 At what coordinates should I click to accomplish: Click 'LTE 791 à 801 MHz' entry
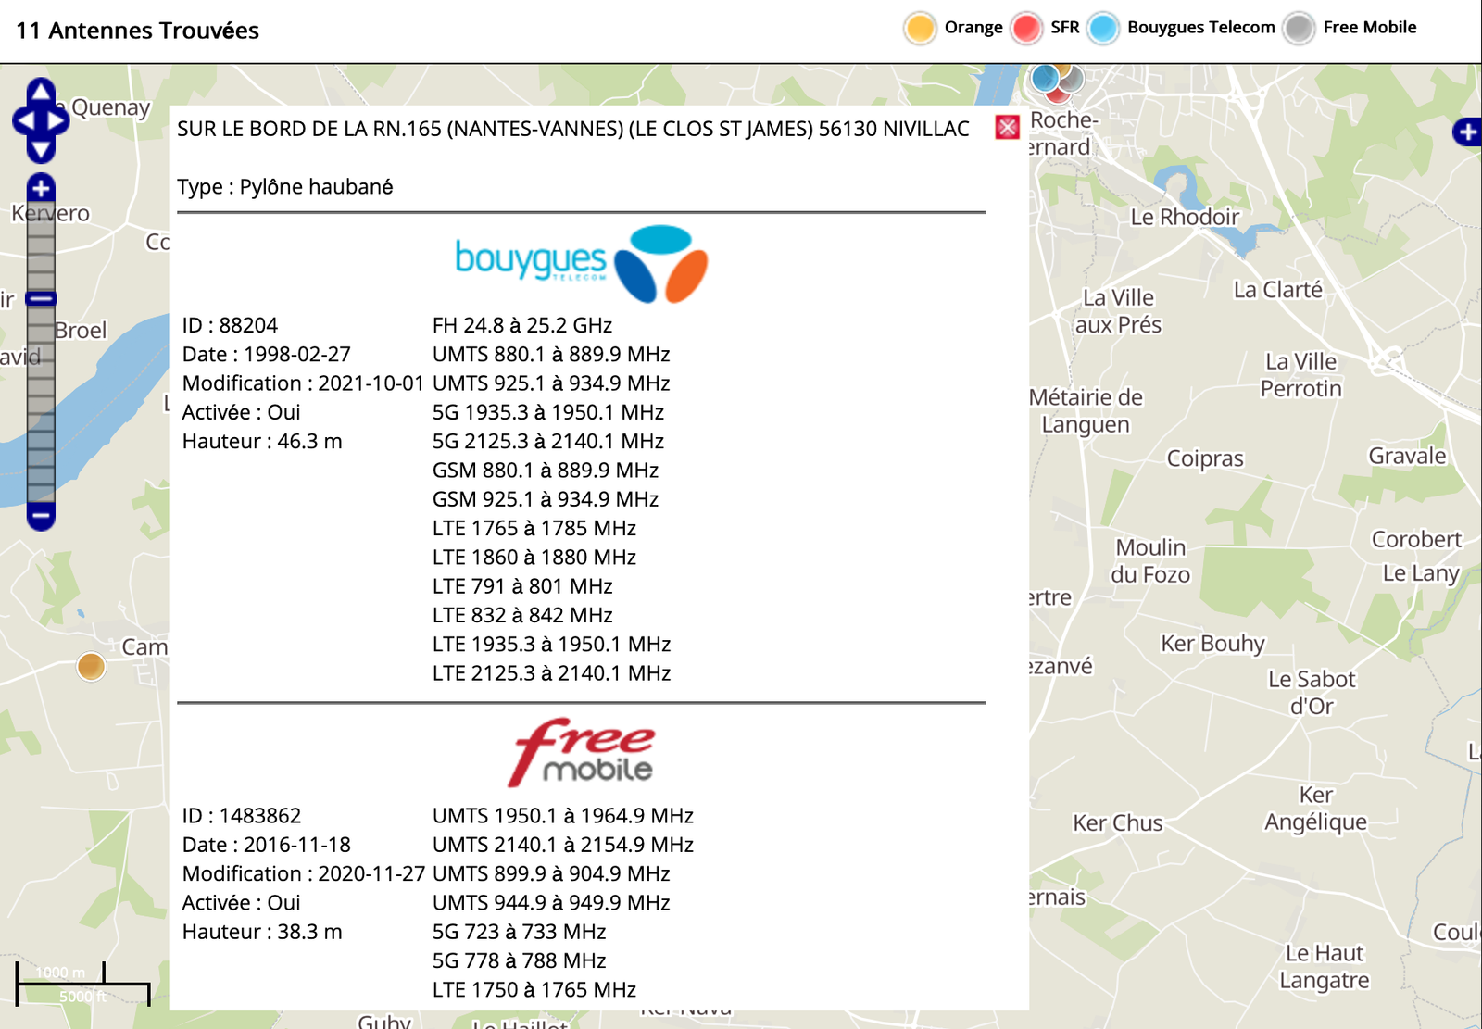(x=522, y=586)
